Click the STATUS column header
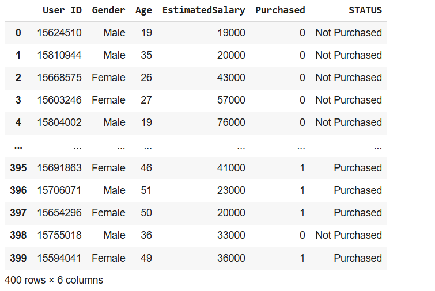 (x=365, y=10)
